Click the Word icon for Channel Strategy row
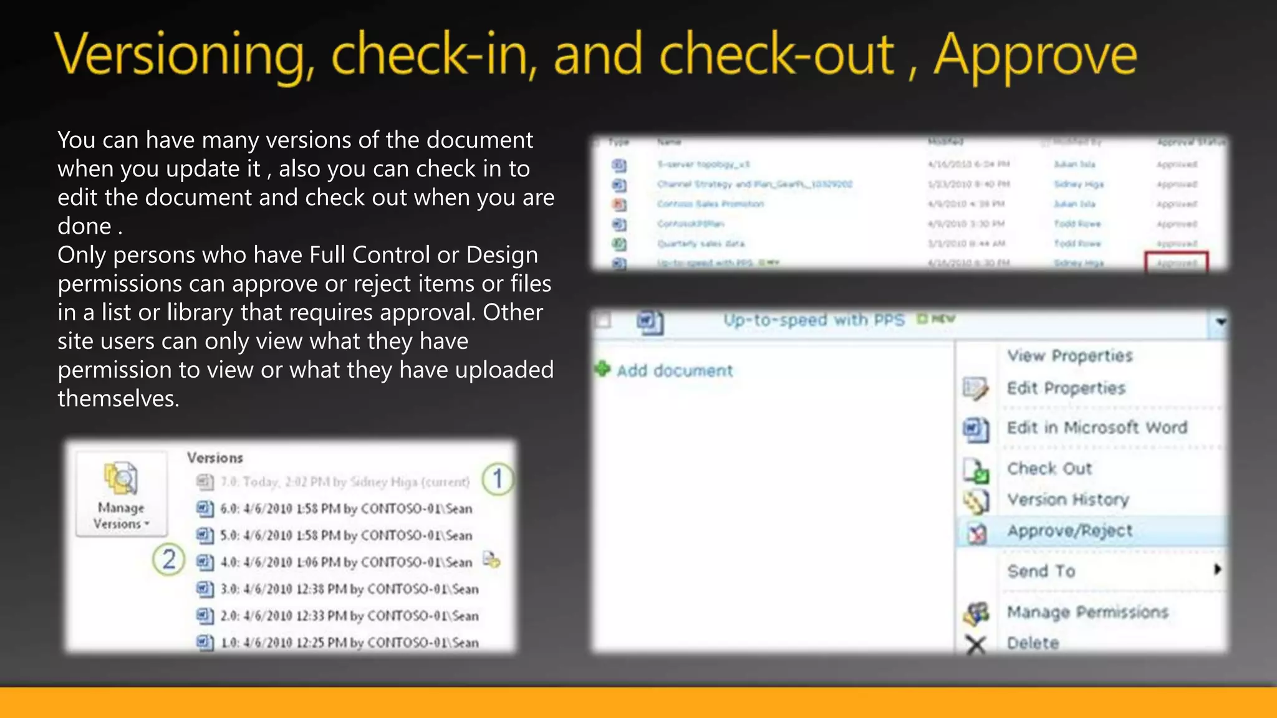Image resolution: width=1277 pixels, height=718 pixels. point(619,185)
